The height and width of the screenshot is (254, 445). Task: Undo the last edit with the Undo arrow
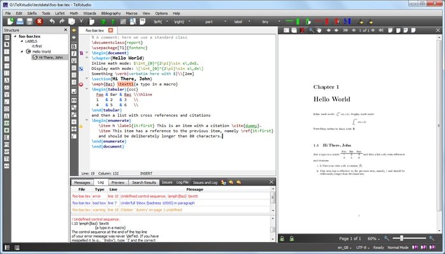point(52,21)
